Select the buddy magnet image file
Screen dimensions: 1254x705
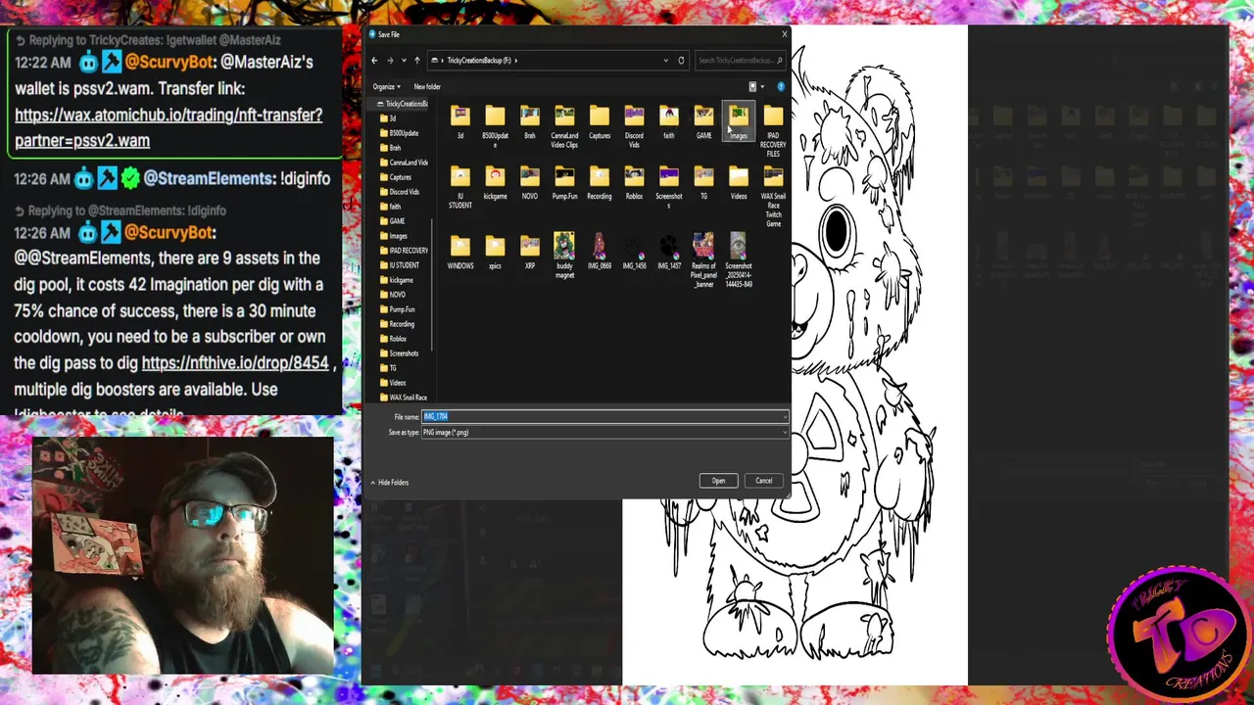coord(564,256)
